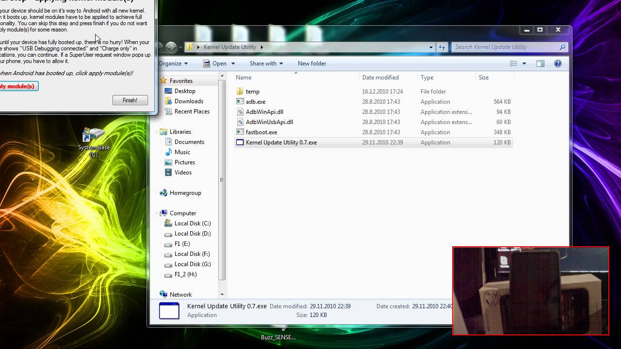Select the AdbWinUsbApi.dll file icon

click(240, 122)
